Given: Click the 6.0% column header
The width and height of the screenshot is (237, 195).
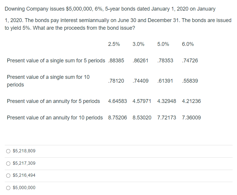Looking at the screenshot, I should [x=188, y=44].
